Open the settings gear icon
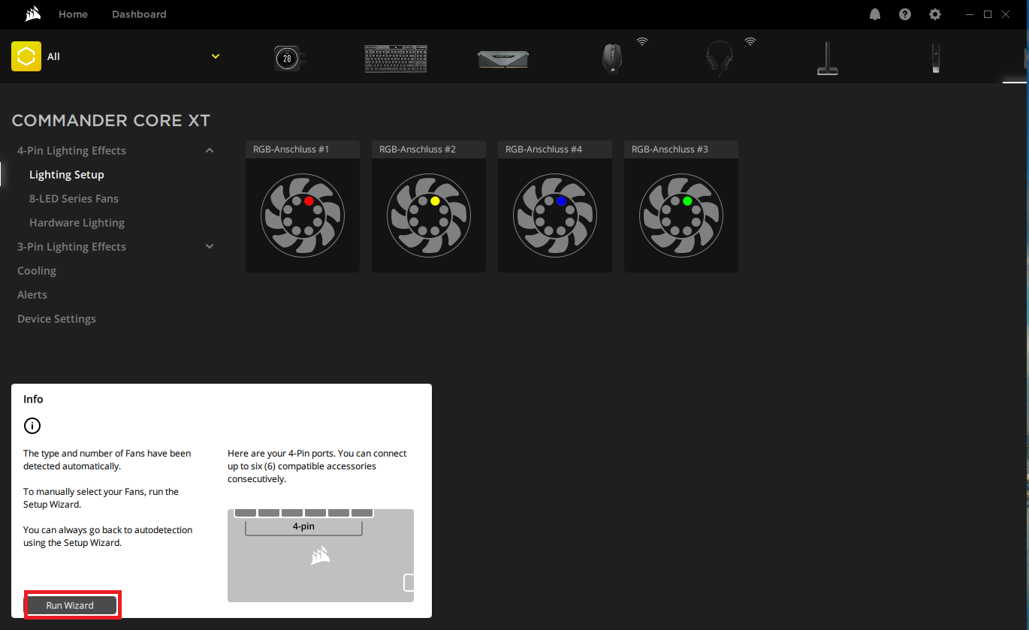 pyautogui.click(x=935, y=14)
